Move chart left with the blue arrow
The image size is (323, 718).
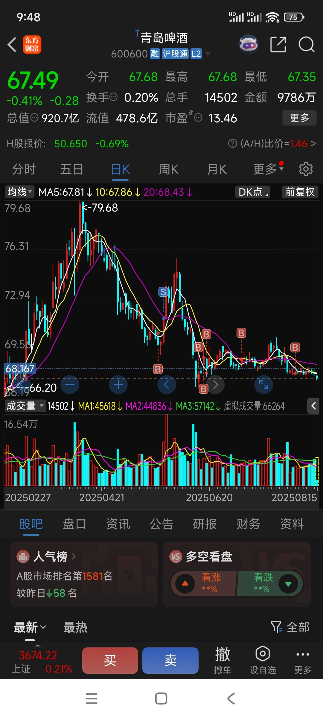[167, 384]
